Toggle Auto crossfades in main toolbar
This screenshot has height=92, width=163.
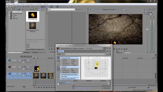click(x=44, y=7)
